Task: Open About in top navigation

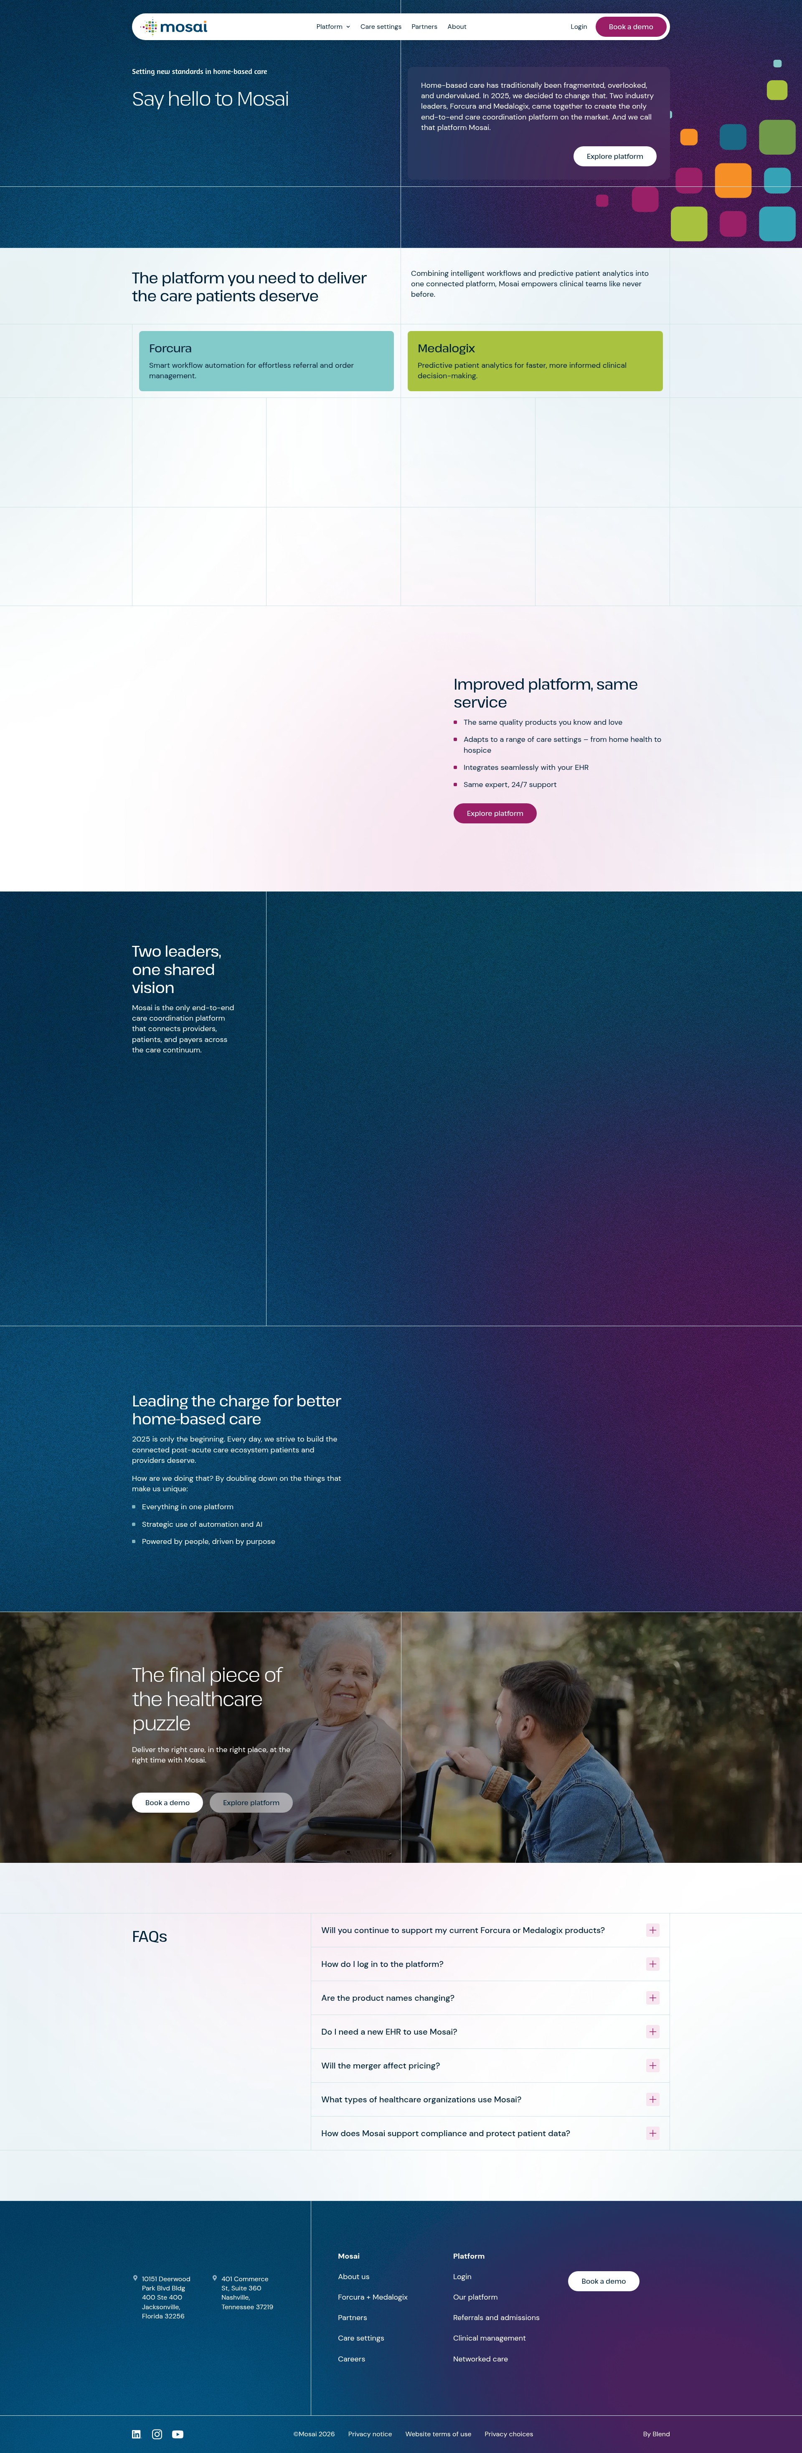Action: pos(457,27)
